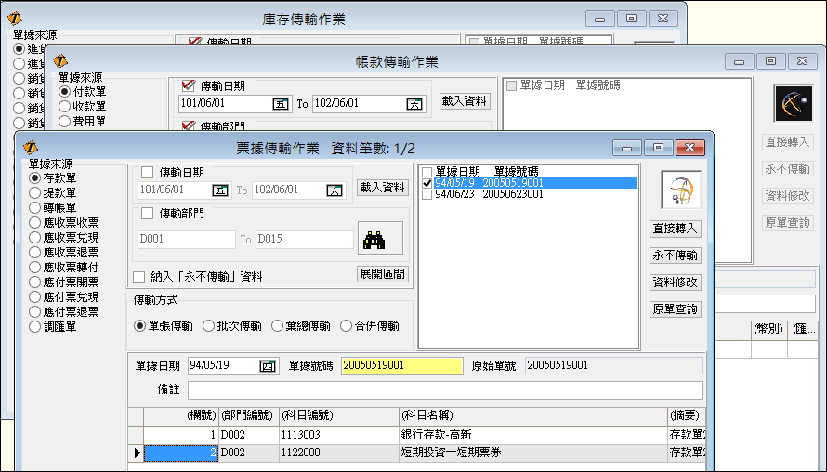This screenshot has width=827, height=472.
Task: Click the 備註 text field
Action: click(445, 389)
